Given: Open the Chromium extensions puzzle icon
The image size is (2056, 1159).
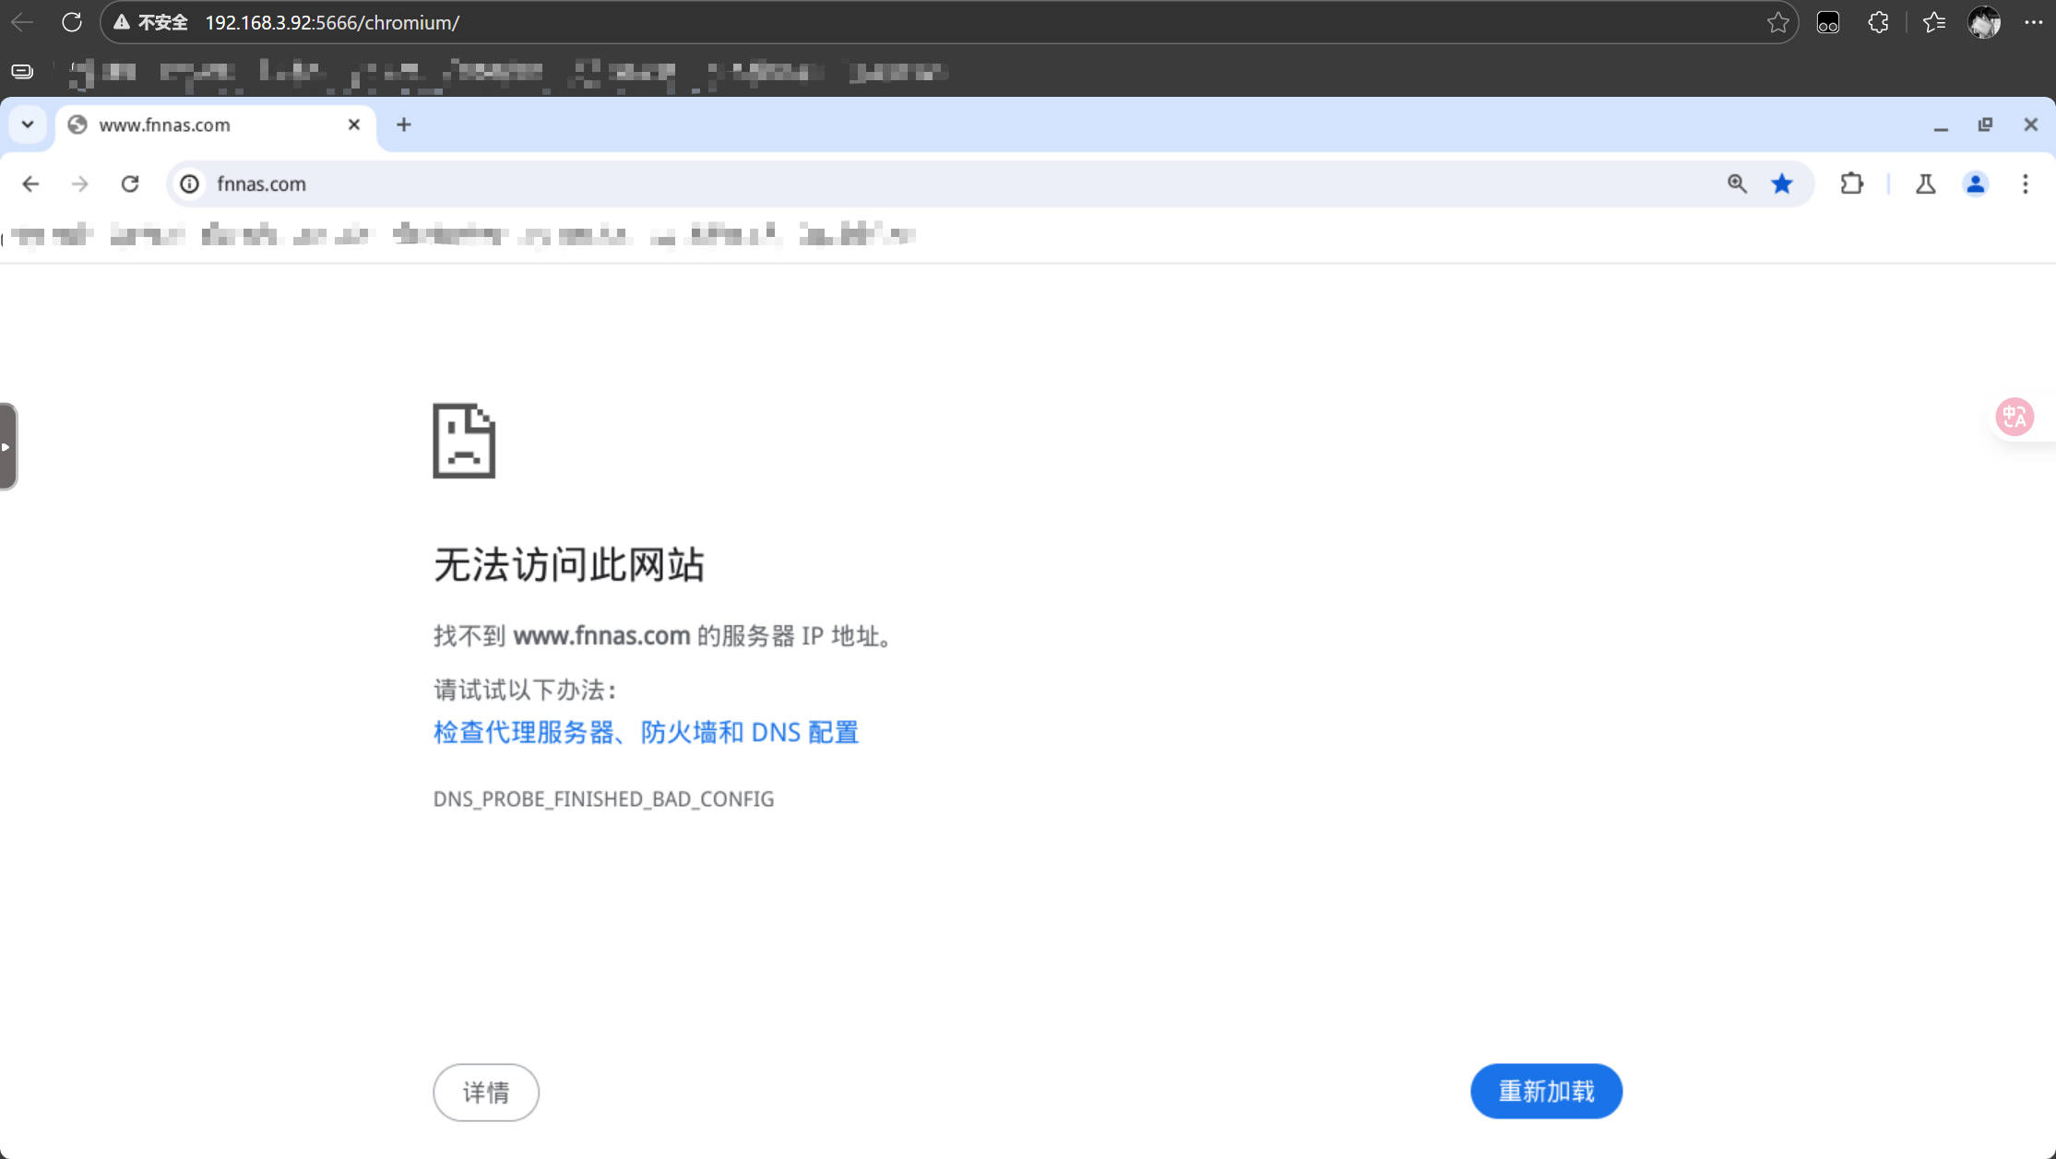Looking at the screenshot, I should (x=1851, y=184).
